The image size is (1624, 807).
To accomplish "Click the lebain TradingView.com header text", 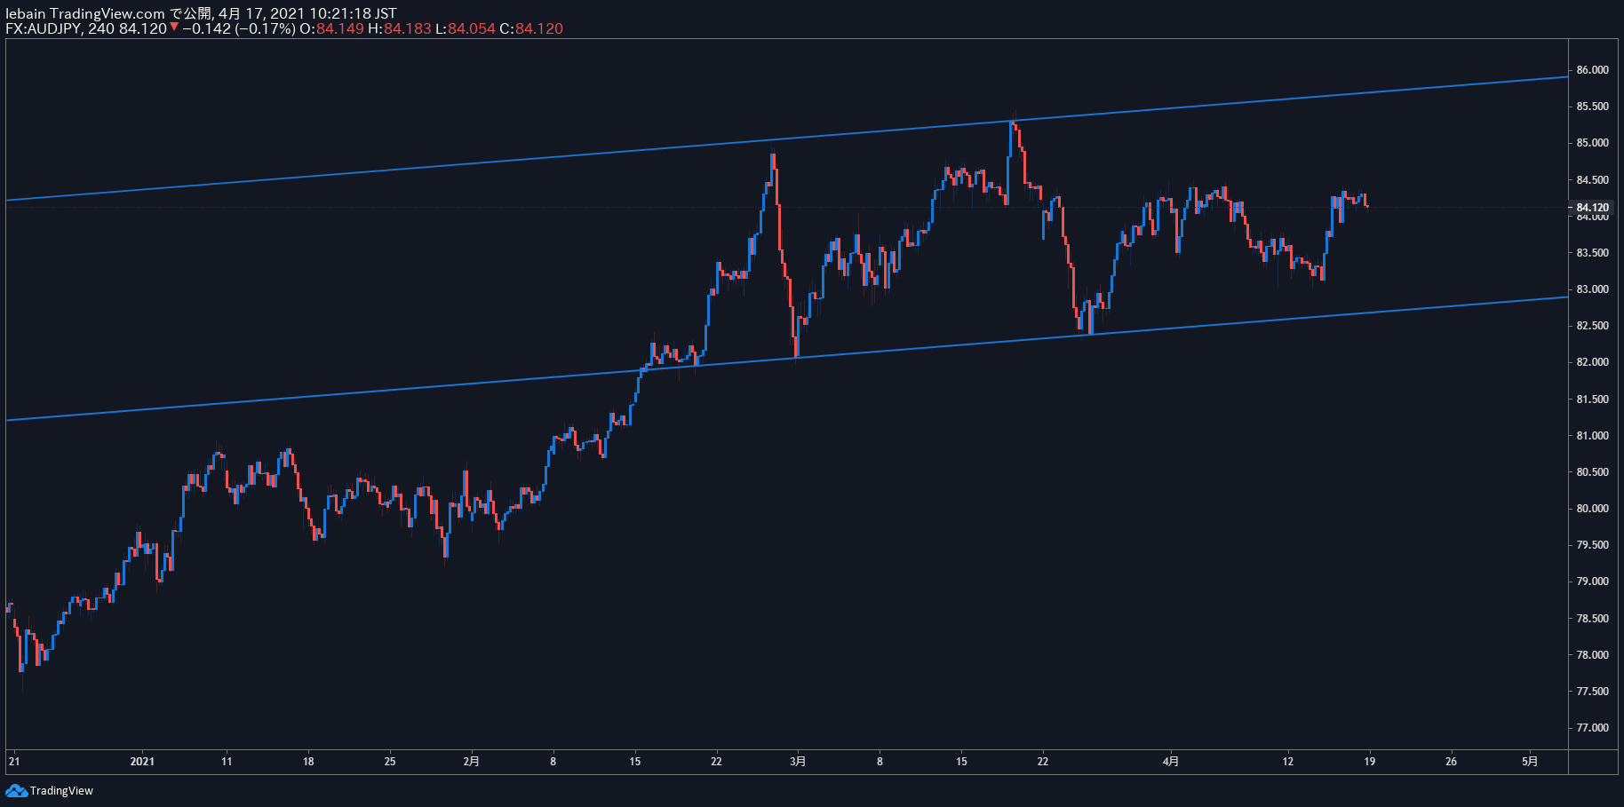I will [85, 13].
